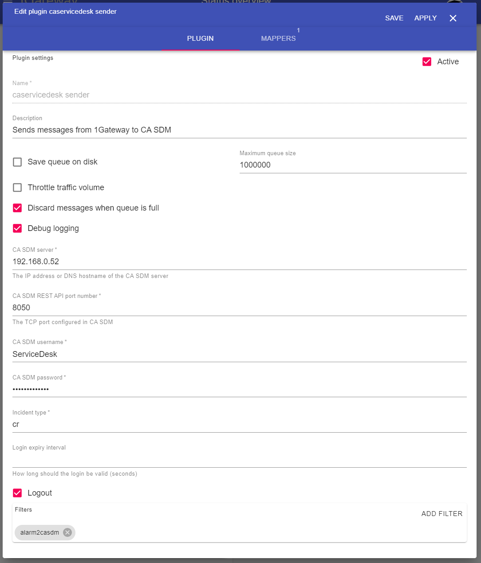
Task: Click the APPLY button
Action: coord(425,18)
